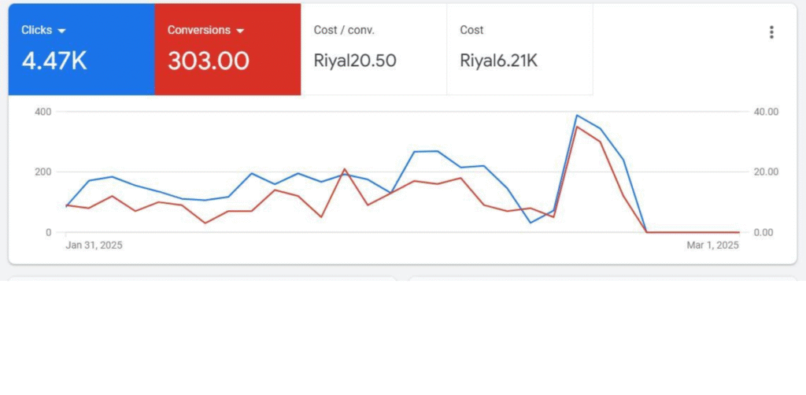Select the Cost / conv. scorecard

374,50
